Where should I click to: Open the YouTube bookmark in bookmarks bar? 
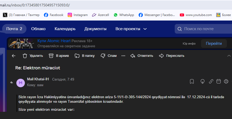point(196,15)
